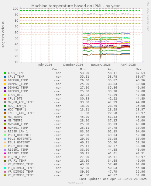Click the VR_DIMMG3_TEMP legend label
151x186 pixels.
[21, 175]
